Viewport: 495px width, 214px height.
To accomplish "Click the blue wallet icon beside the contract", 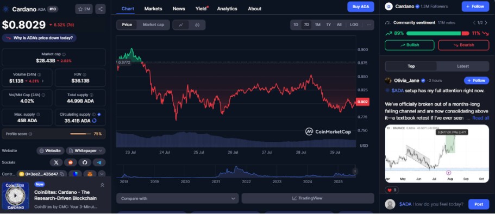I will click(75, 174).
